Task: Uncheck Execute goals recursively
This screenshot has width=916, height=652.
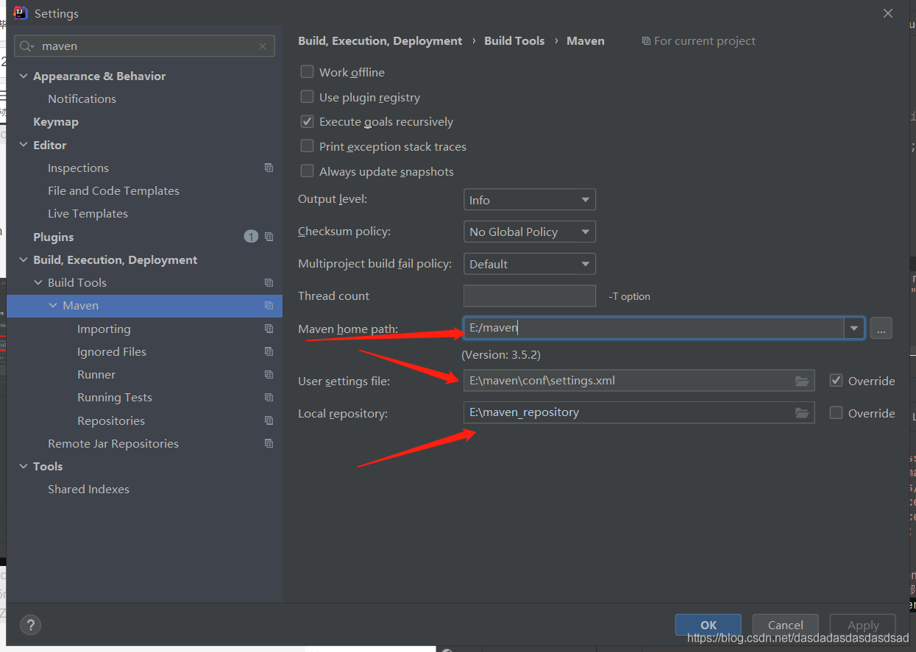Action: coord(307,121)
